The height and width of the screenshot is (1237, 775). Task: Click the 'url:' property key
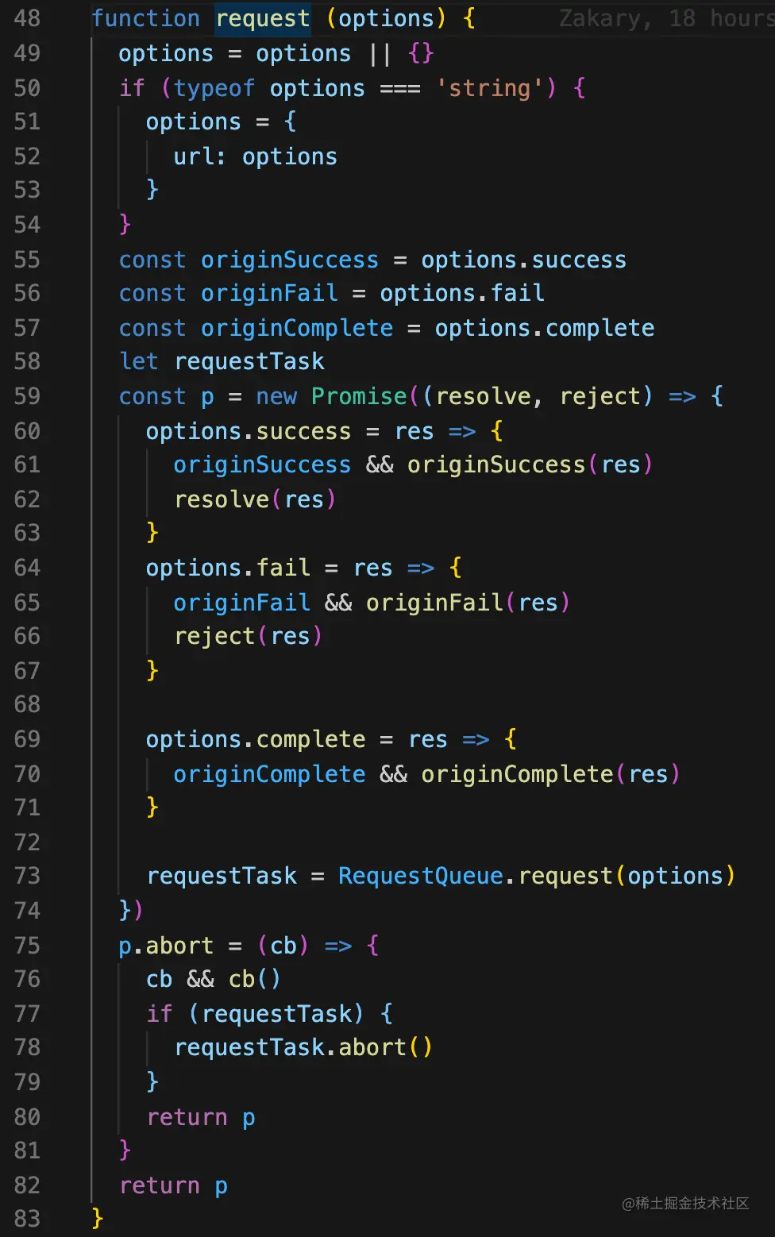click(199, 156)
